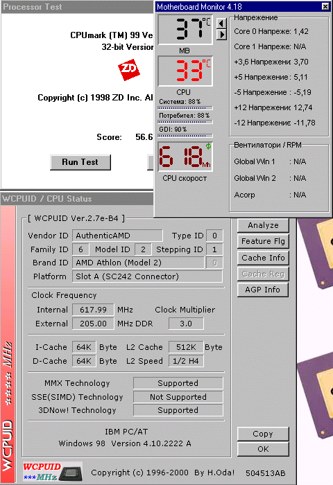Click OK in the WCPUID window

coord(263,449)
